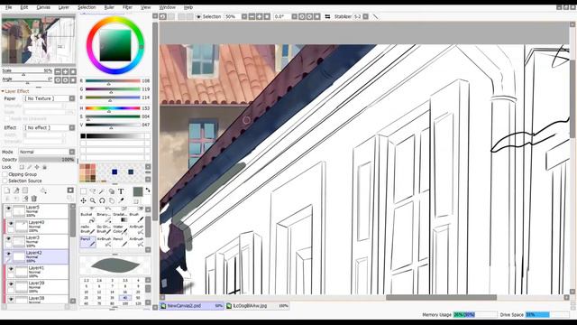Select the rectangular Selection tool

[84, 191]
